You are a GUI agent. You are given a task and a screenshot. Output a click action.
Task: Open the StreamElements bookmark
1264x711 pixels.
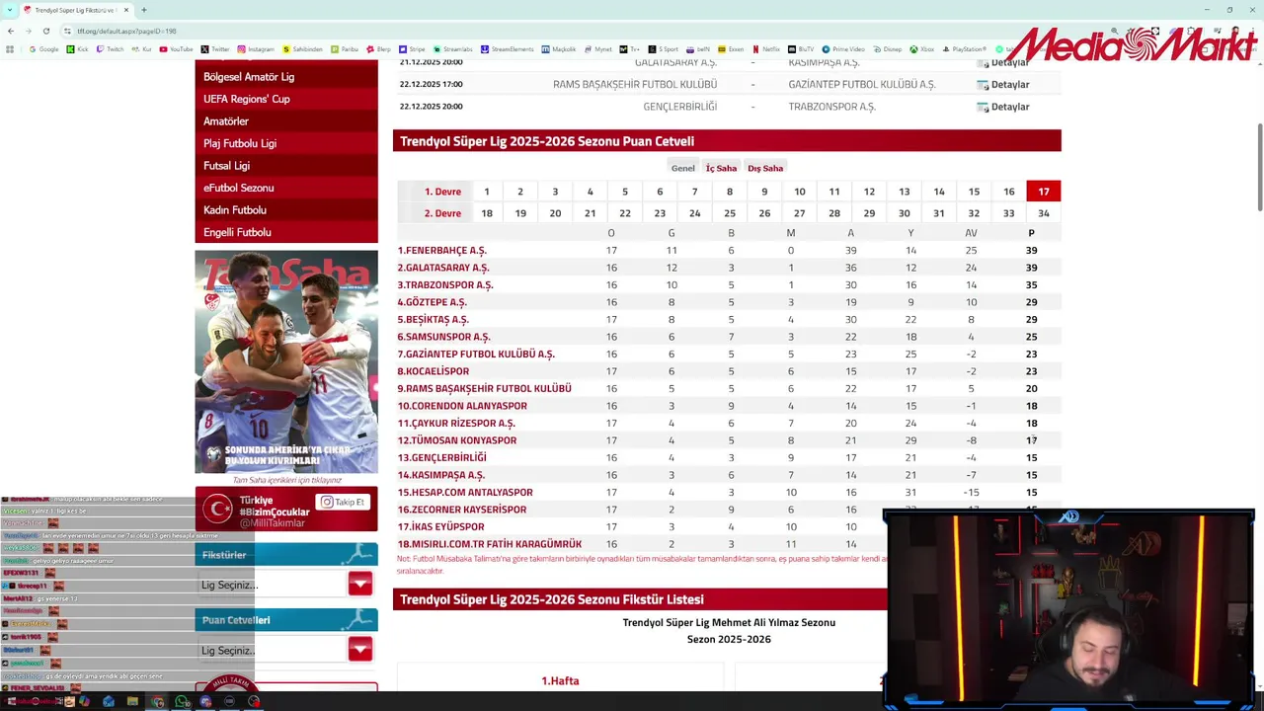pyautogui.click(x=507, y=48)
